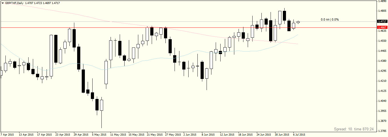Click the 1.4040 price scale value
Image resolution: width=388 pixels, height=137 pixels.
click(383, 101)
